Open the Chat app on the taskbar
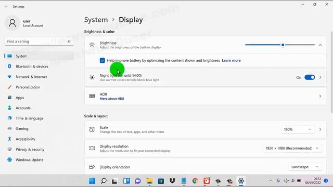 click(x=138, y=181)
